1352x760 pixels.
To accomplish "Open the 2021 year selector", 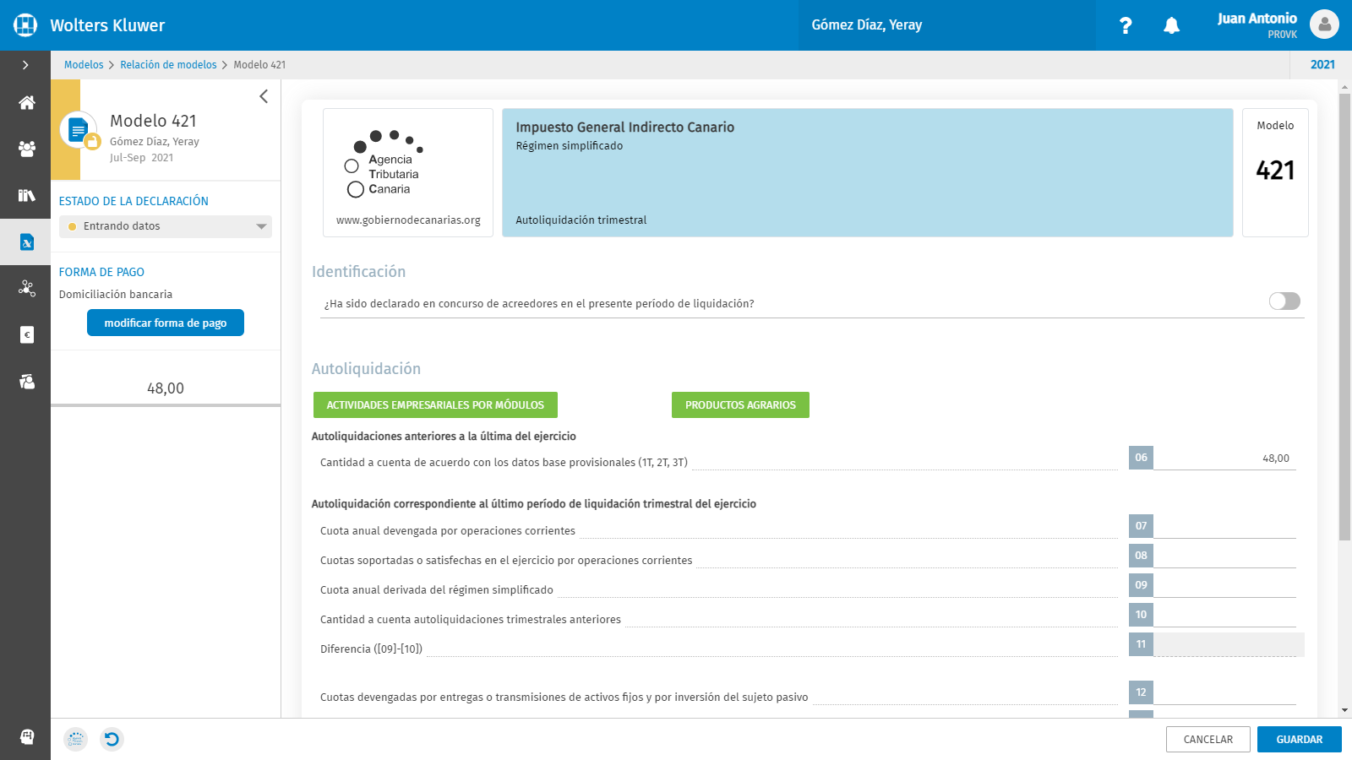I will [x=1322, y=65].
